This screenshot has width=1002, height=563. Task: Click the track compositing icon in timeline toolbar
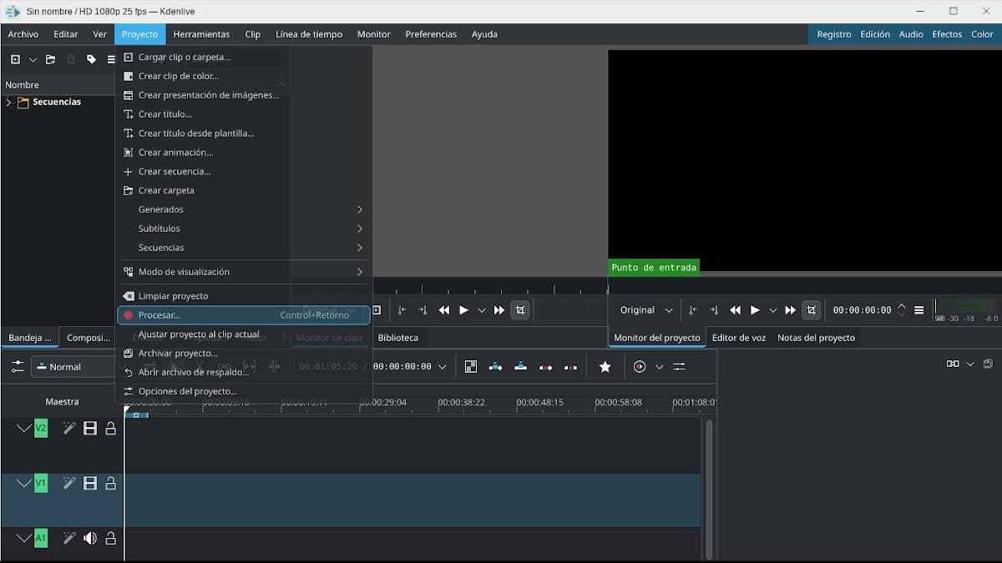[x=471, y=367]
